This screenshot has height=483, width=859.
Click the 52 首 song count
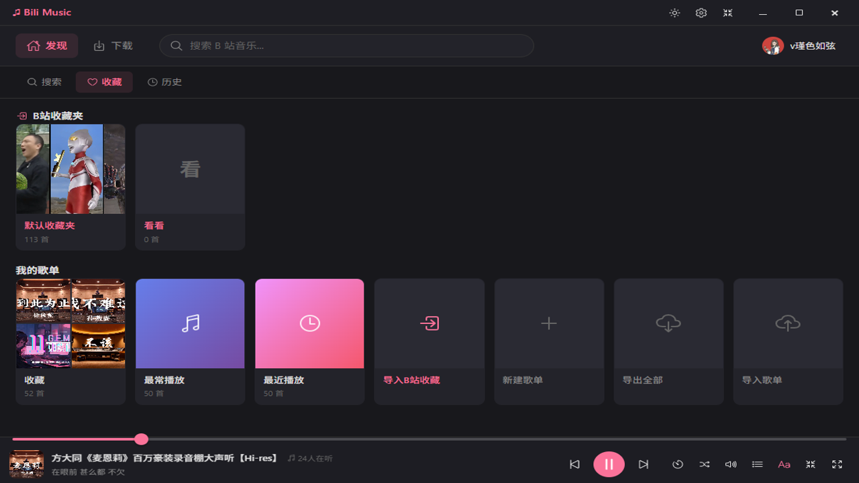pyautogui.click(x=34, y=394)
